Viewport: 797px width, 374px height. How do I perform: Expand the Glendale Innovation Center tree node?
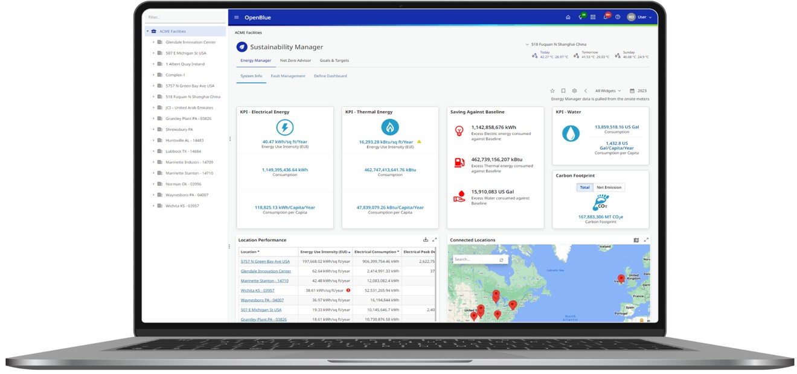pos(153,42)
